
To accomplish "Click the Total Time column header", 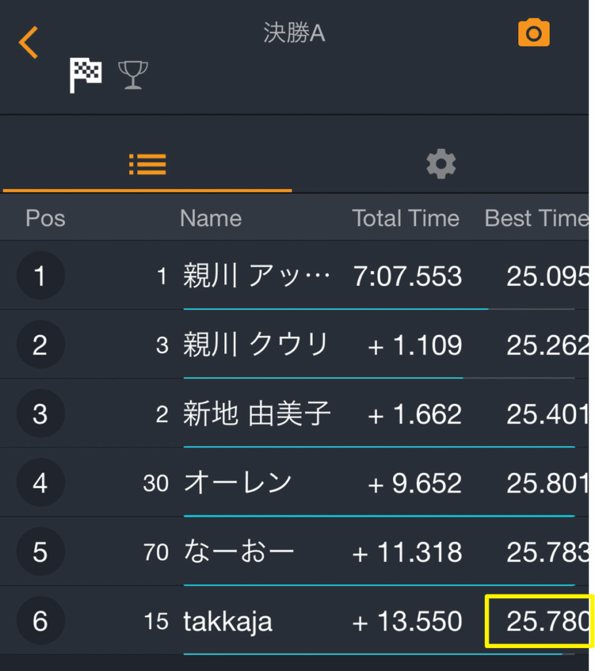I will tap(406, 218).
